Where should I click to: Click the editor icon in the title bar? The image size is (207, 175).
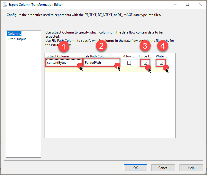[5, 5]
